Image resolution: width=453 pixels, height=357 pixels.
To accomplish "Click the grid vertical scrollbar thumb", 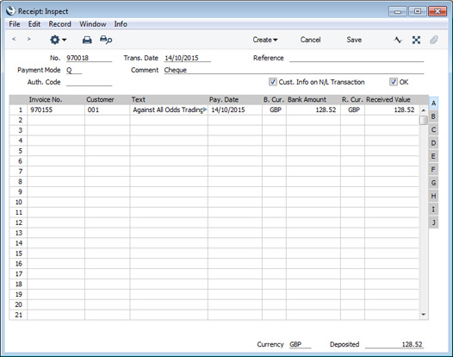I will pyautogui.click(x=423, y=120).
